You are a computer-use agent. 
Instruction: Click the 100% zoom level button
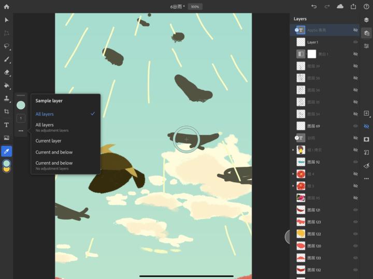(195, 7)
